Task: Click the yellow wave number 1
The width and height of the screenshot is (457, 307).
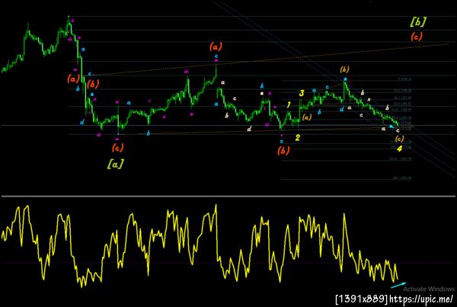Action: click(289, 105)
